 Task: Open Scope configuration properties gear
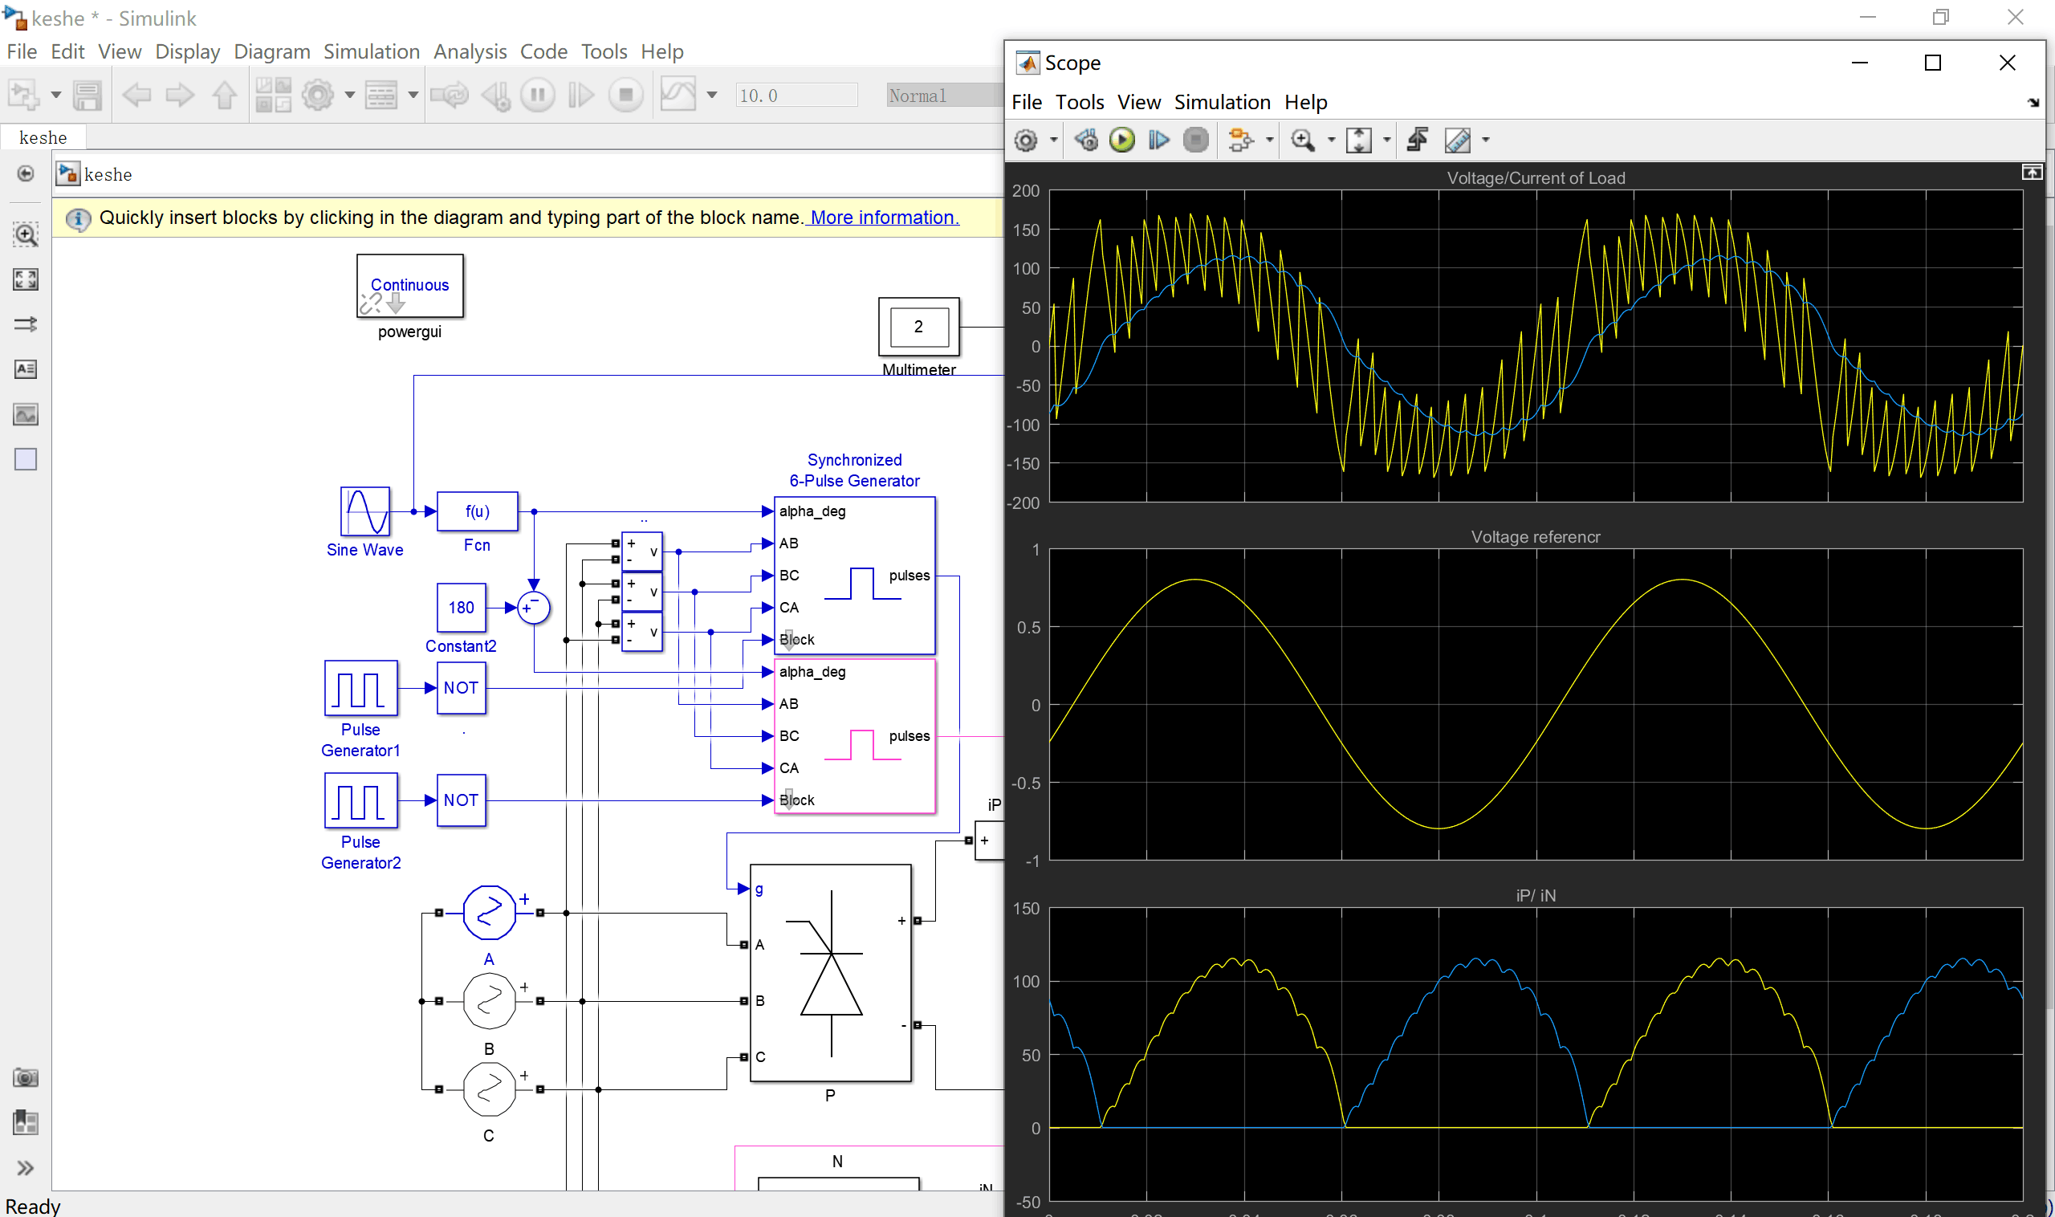click(x=1026, y=140)
